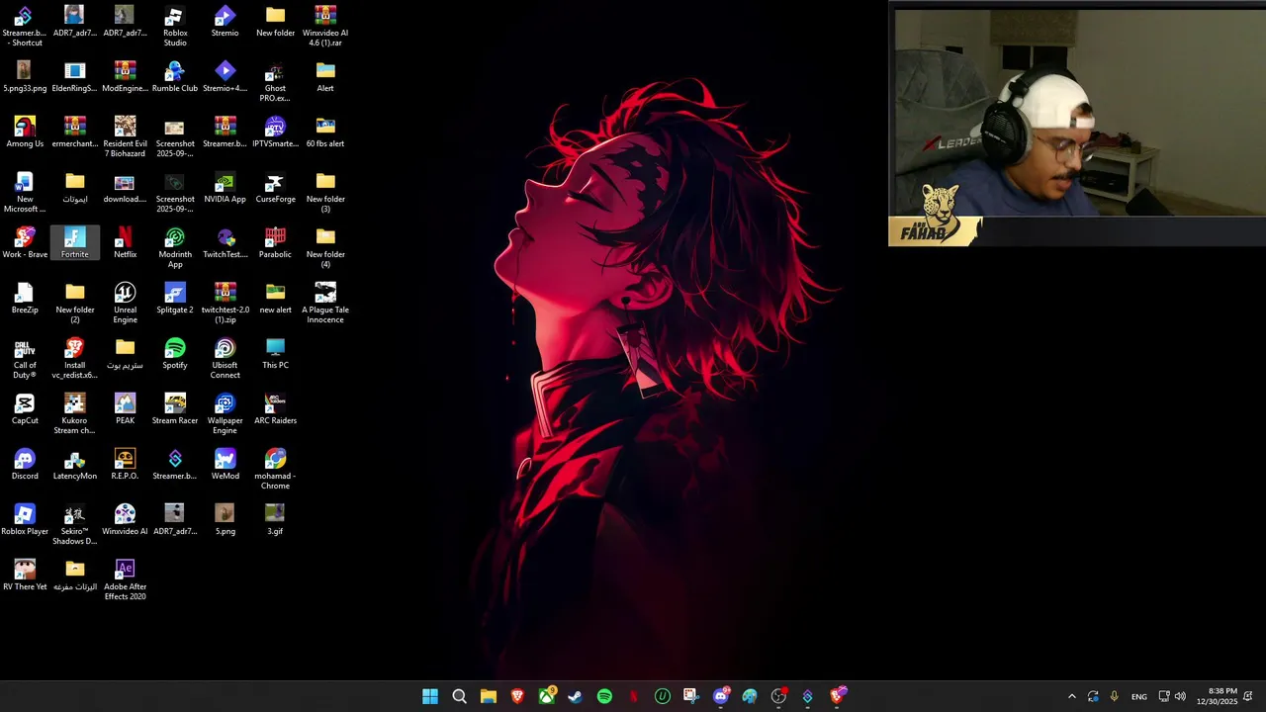
Task: Select the WeMod desktop shortcut
Action: [x=225, y=465]
